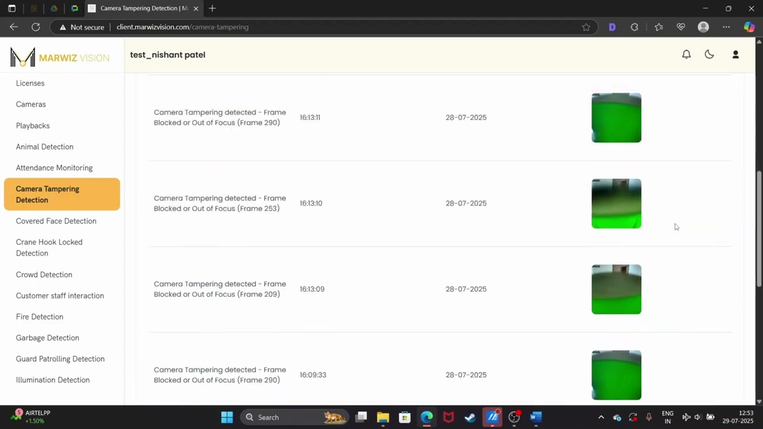
Task: Open browser extensions puzzle icon
Action: click(634, 27)
